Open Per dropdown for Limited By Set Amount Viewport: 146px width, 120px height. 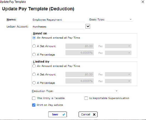pyautogui.click(x=118, y=74)
